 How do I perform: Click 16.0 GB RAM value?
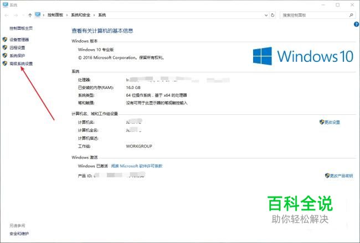tap(133, 87)
